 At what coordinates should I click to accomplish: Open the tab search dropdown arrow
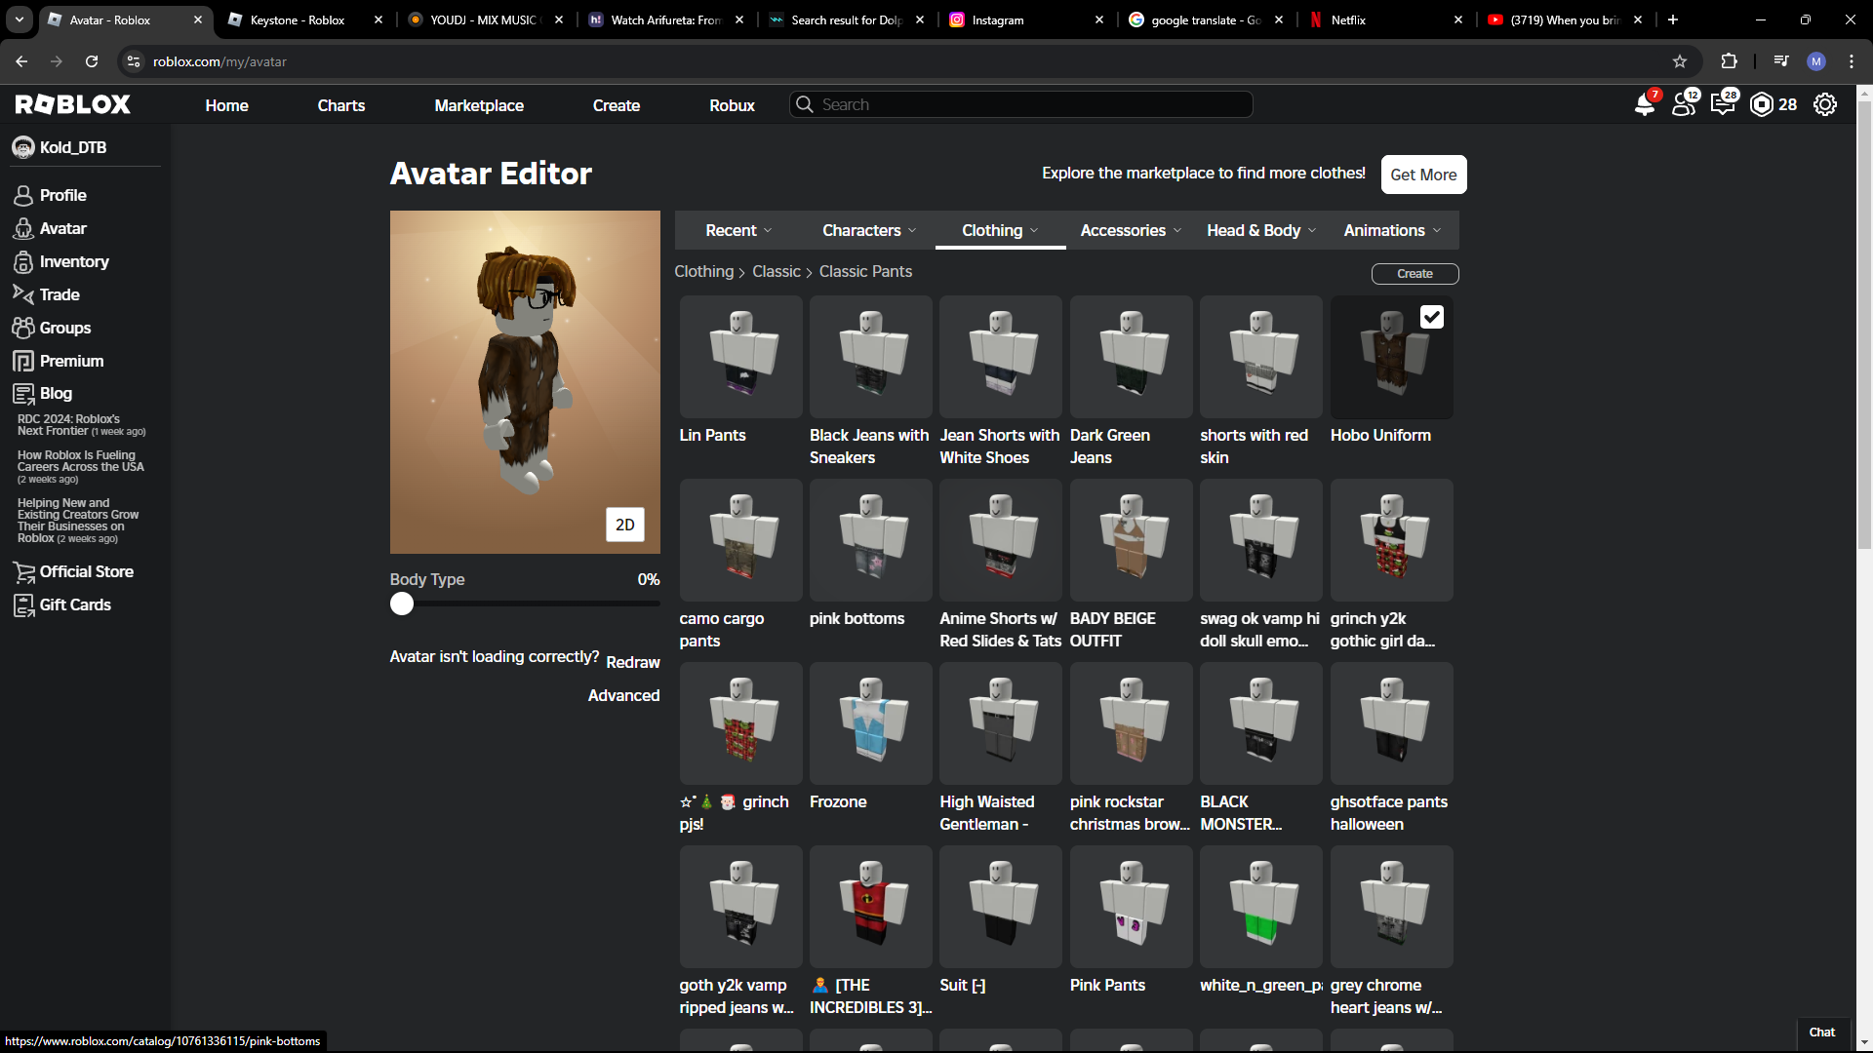tap(20, 19)
